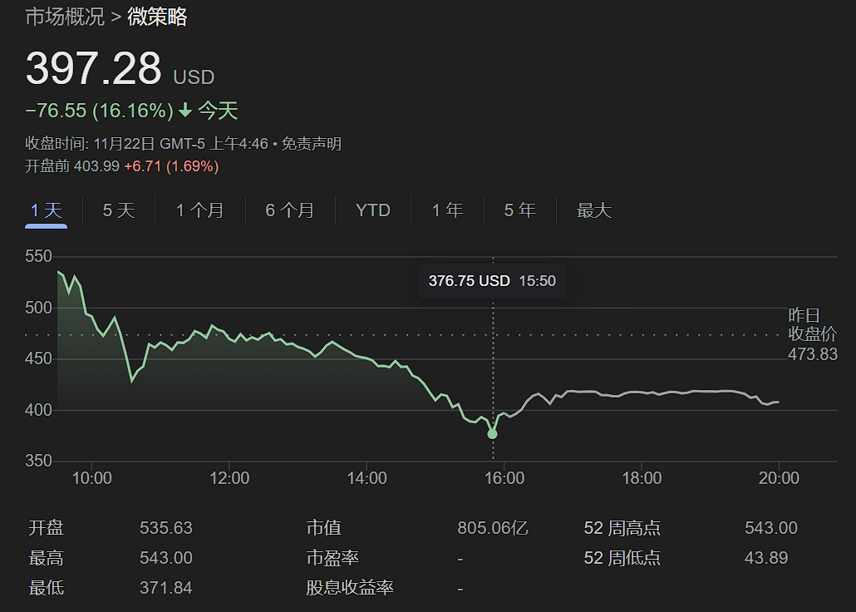Click the 股息收益率 label
Viewport: 856px width, 612px height.
point(350,588)
